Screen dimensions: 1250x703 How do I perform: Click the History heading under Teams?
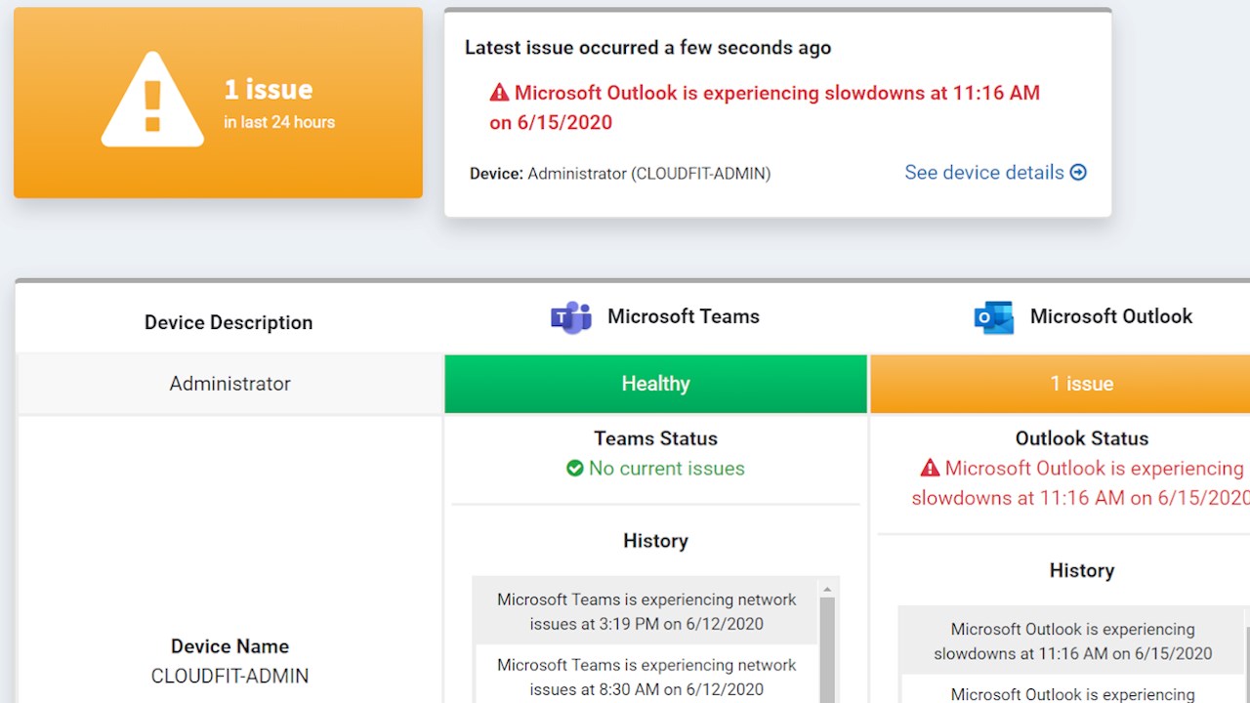(x=655, y=541)
